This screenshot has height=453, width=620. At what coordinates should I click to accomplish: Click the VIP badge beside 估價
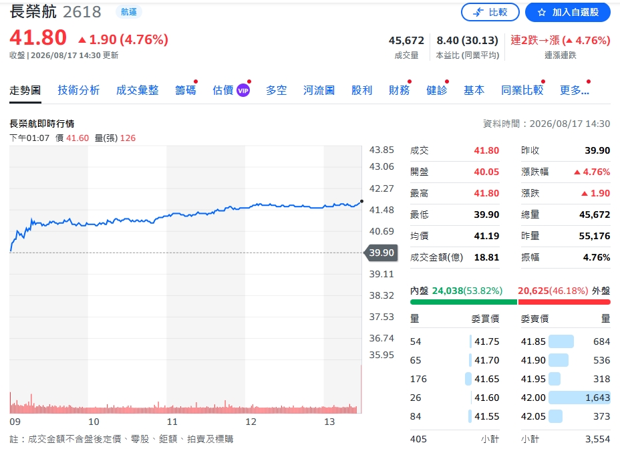click(243, 90)
